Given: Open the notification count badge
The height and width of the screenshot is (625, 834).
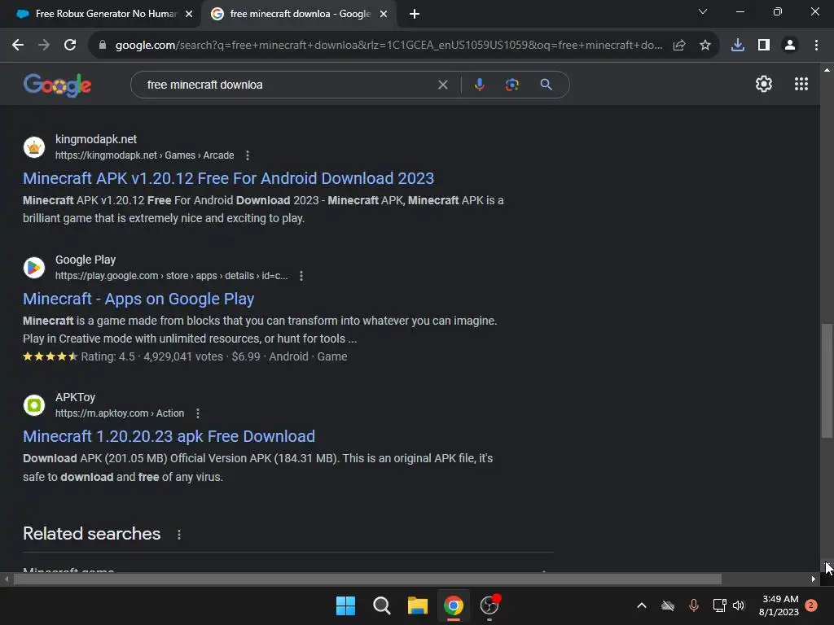Looking at the screenshot, I should pyautogui.click(x=811, y=605).
